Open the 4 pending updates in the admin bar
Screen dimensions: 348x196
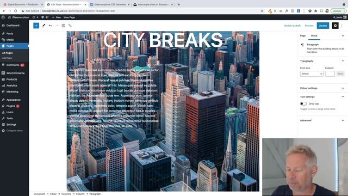point(35,17)
